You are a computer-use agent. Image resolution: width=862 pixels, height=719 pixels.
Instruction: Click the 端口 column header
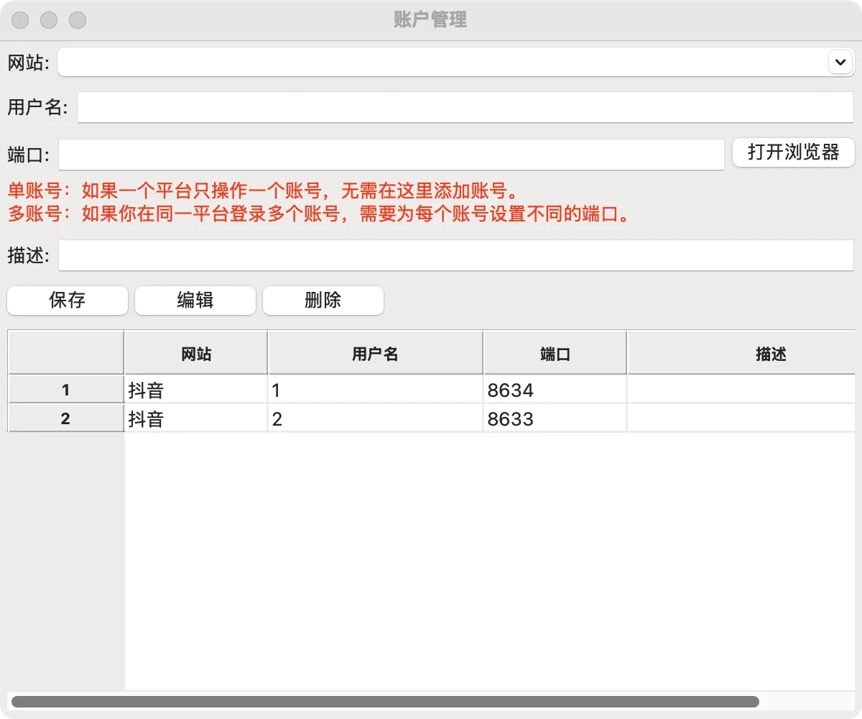click(554, 352)
